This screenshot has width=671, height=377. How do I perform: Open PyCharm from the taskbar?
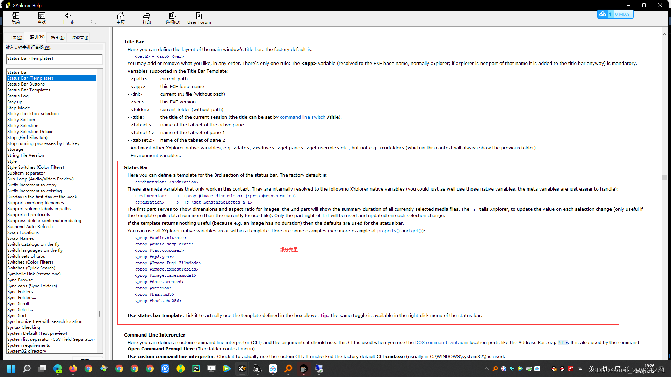[196, 369]
